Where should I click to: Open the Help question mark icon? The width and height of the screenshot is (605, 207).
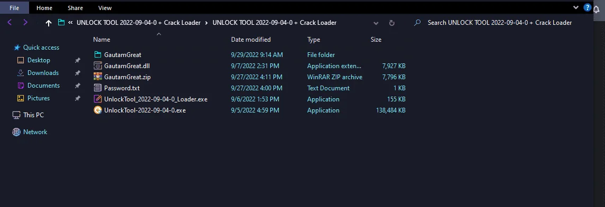coord(587,7)
